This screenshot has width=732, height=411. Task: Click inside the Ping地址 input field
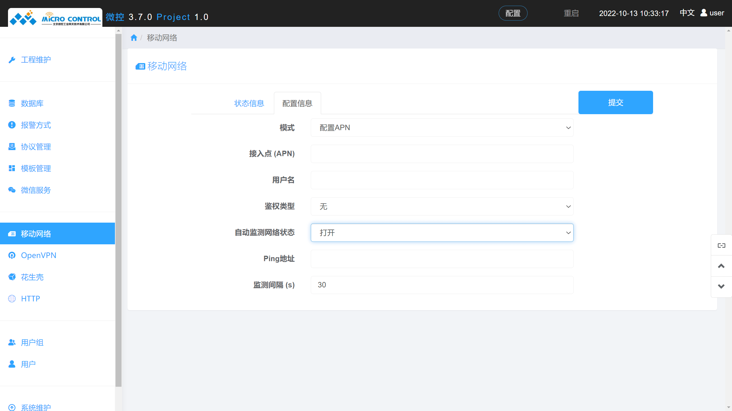tap(442, 259)
